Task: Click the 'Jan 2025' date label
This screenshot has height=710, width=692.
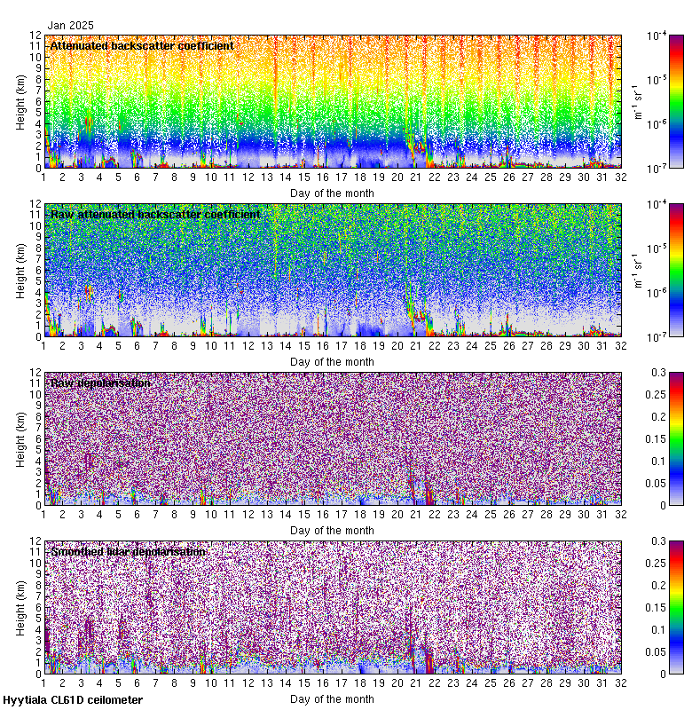Action: [x=71, y=26]
